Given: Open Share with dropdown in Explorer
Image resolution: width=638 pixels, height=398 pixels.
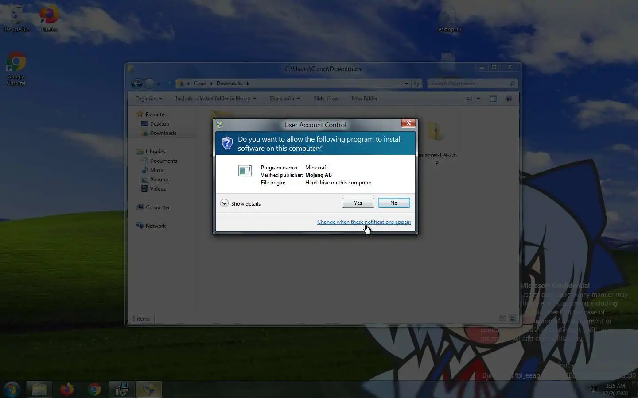Looking at the screenshot, I should click(284, 99).
